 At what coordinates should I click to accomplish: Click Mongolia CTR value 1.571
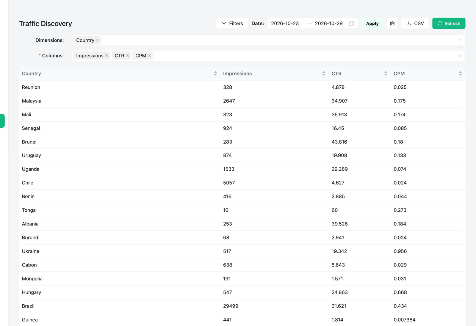pos(337,279)
